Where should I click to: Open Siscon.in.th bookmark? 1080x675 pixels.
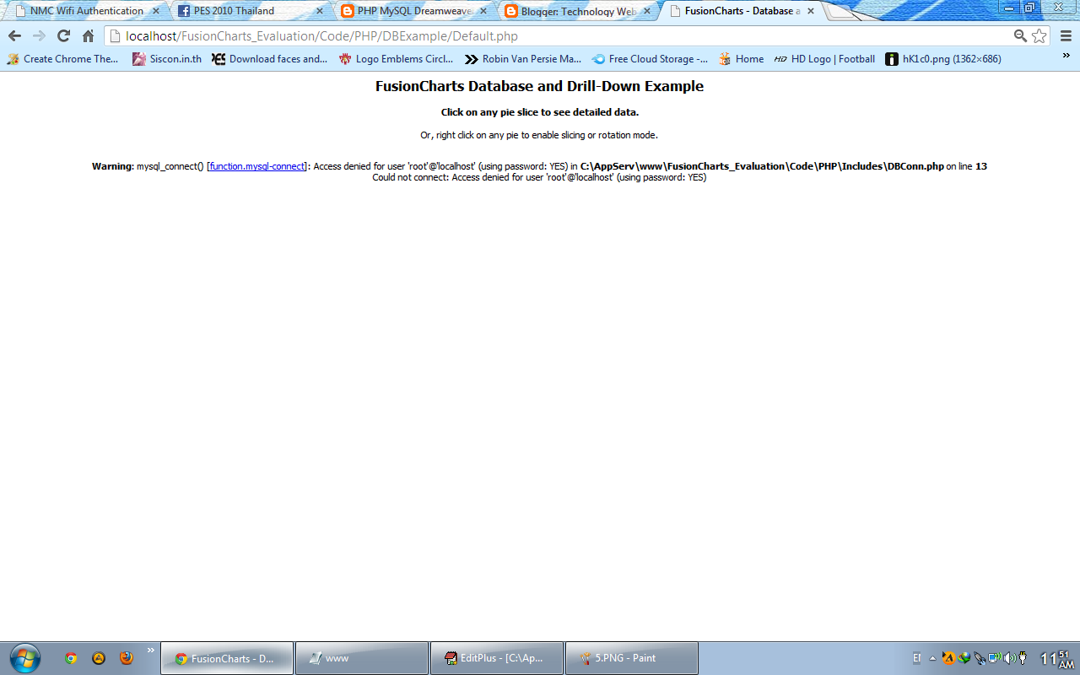pos(167,59)
